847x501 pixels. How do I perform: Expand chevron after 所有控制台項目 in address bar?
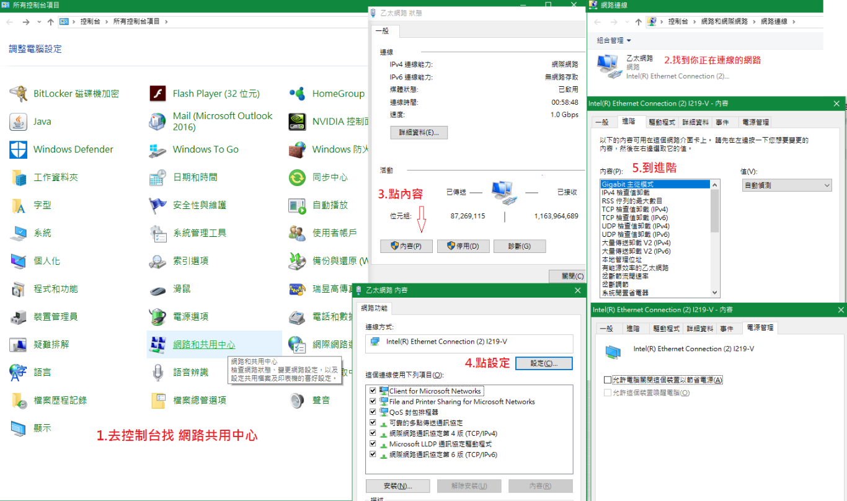coord(166,22)
